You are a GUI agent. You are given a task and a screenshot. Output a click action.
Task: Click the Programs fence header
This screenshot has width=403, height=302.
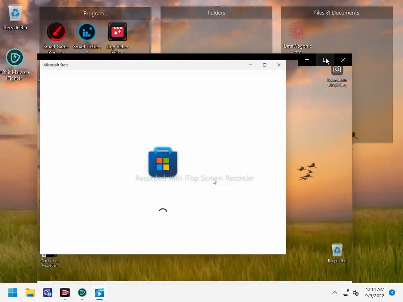tap(95, 13)
